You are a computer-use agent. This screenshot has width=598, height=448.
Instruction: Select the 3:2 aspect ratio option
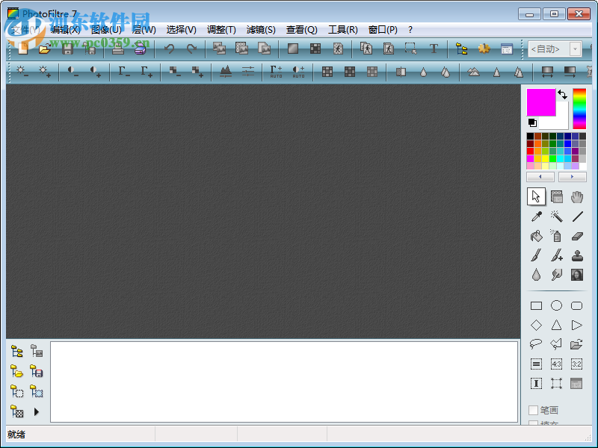577,364
